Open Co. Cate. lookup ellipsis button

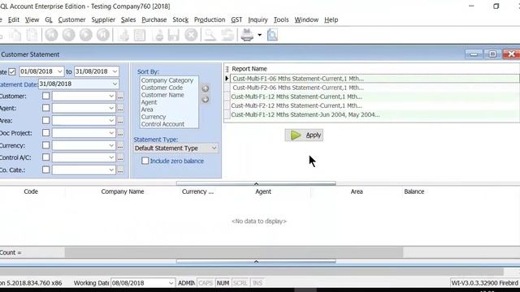click(x=120, y=170)
